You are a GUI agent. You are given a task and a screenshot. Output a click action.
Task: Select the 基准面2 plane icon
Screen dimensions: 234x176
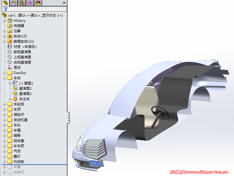[x=15, y=94]
